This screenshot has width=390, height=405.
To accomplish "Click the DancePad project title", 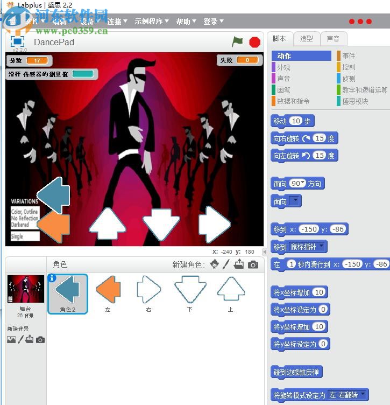I will point(54,42).
